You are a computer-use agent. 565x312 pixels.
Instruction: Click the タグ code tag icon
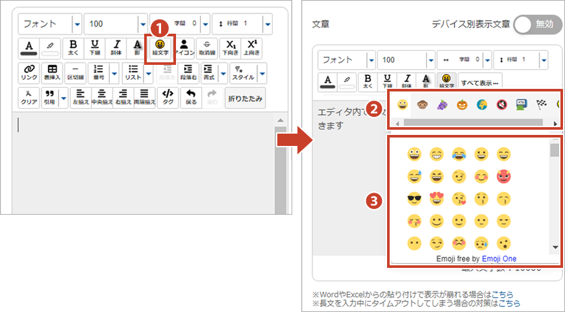click(x=168, y=97)
